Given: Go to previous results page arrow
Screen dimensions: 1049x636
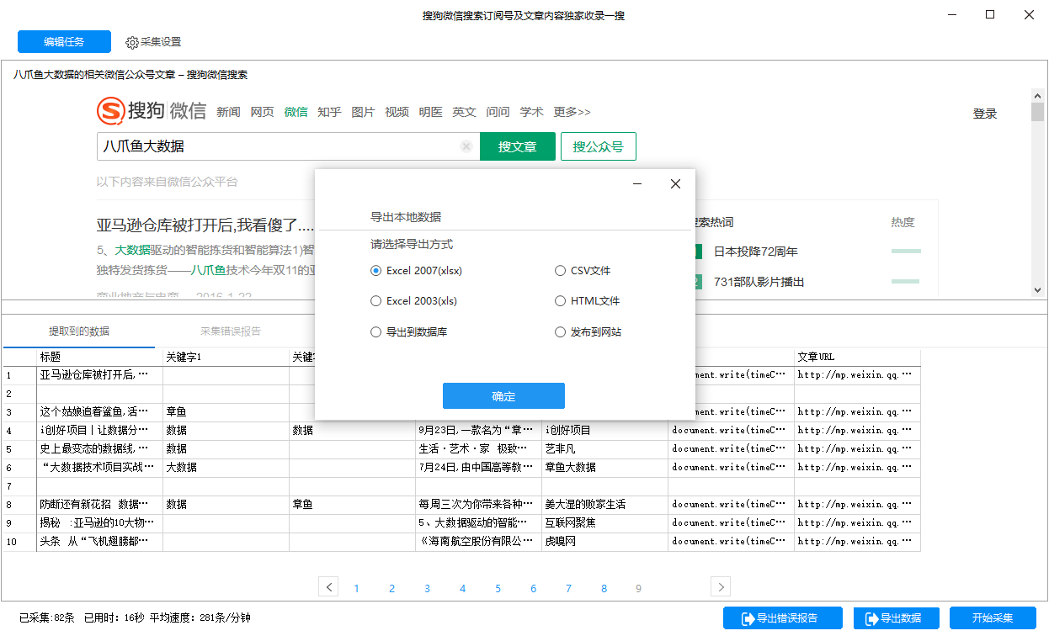Looking at the screenshot, I should click(329, 587).
